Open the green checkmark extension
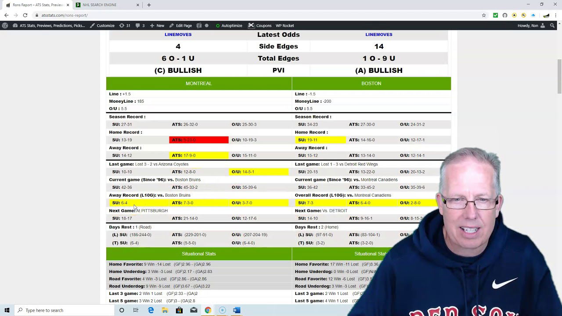Image resolution: width=562 pixels, height=316 pixels. (x=495, y=15)
